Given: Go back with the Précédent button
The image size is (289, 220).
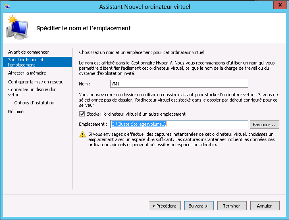Looking at the screenshot, I should (x=164, y=205).
